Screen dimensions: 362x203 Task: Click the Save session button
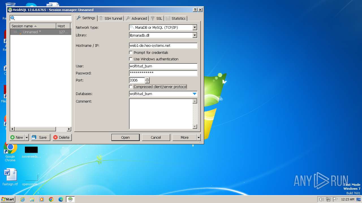click(40, 137)
